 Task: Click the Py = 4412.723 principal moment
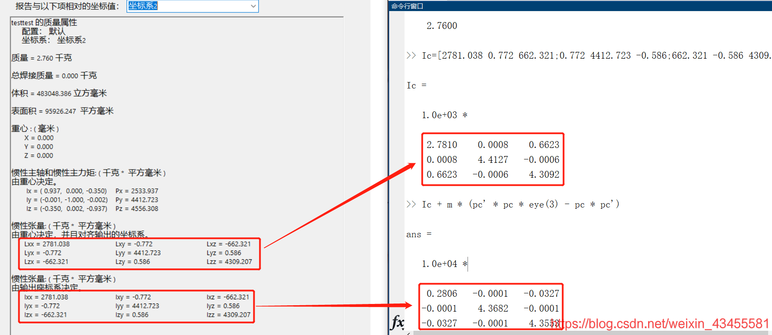[x=137, y=200]
